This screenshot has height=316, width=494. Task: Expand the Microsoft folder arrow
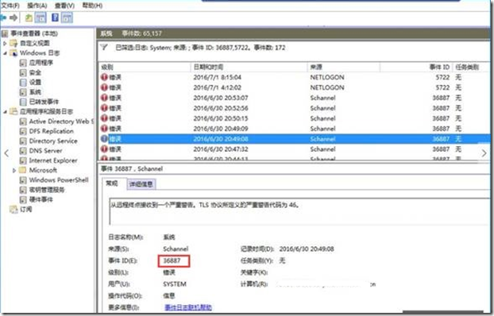14,171
